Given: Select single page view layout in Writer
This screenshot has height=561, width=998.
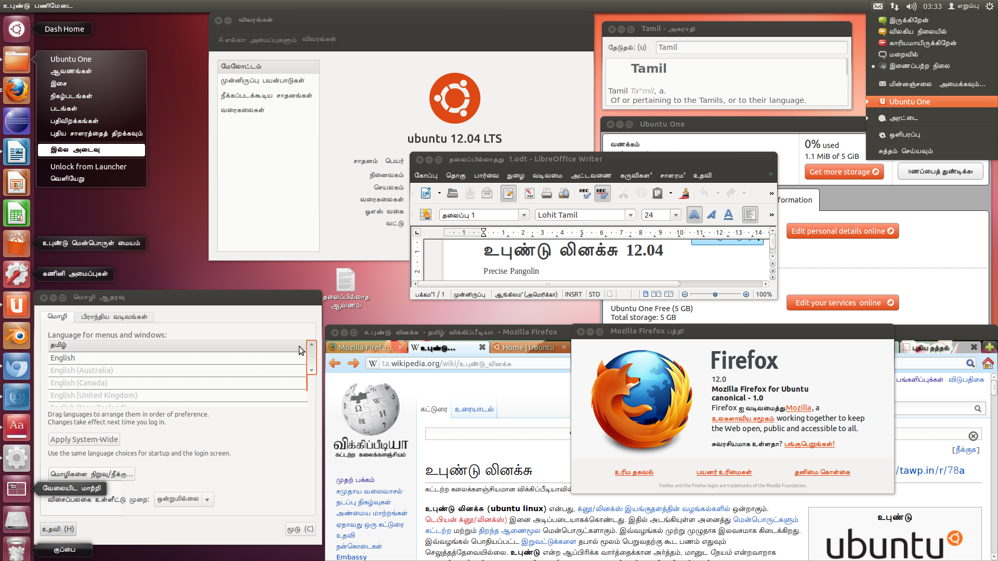Looking at the screenshot, I should coord(646,294).
